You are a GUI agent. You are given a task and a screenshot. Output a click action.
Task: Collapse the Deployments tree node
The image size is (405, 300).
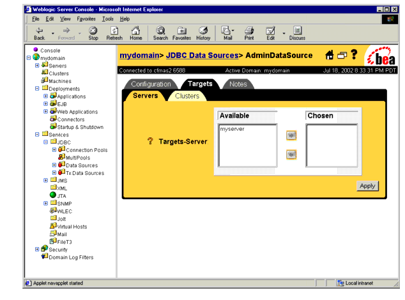point(37,89)
